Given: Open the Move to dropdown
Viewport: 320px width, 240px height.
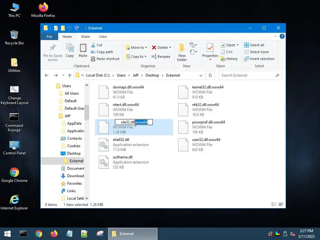Looking at the screenshot, I should (136, 47).
